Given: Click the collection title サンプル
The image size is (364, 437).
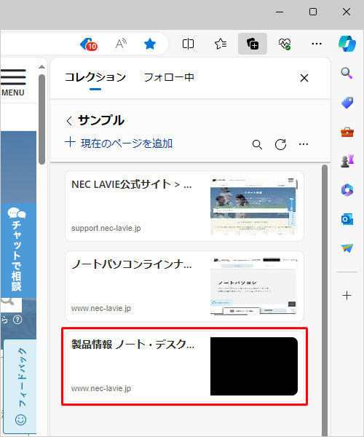Looking at the screenshot, I should point(100,120).
